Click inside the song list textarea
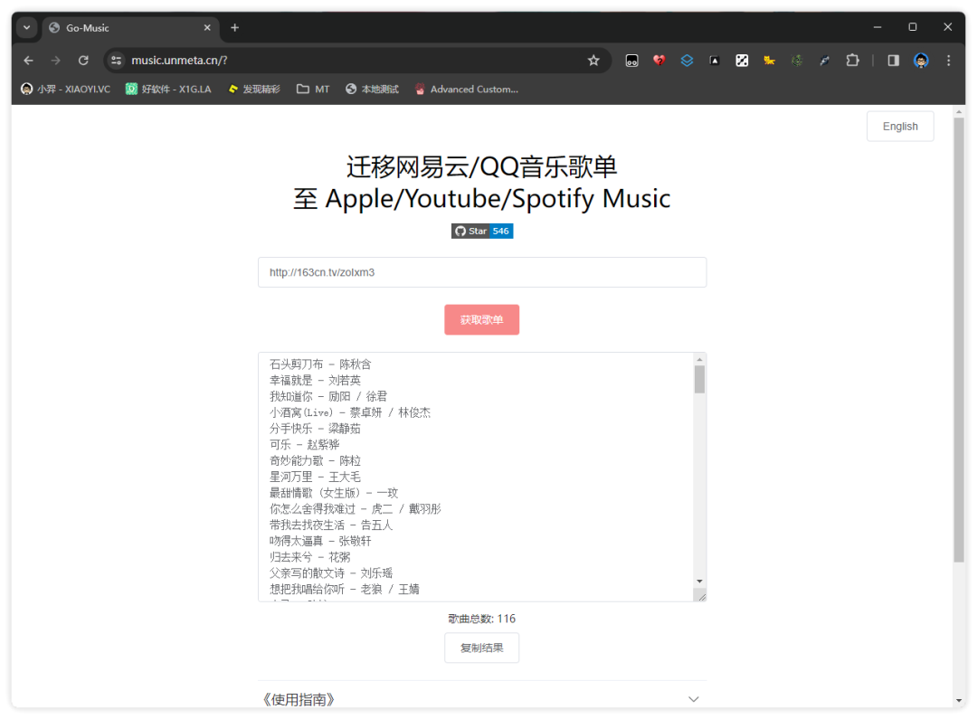Image resolution: width=977 pixels, height=719 pixels. (x=476, y=477)
